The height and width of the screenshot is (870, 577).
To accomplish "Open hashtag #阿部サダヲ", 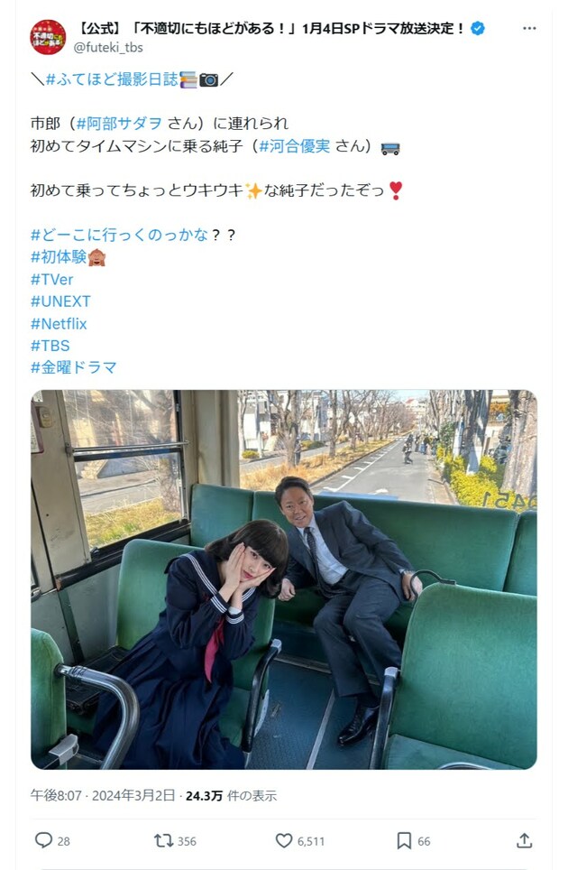I will pos(119,123).
